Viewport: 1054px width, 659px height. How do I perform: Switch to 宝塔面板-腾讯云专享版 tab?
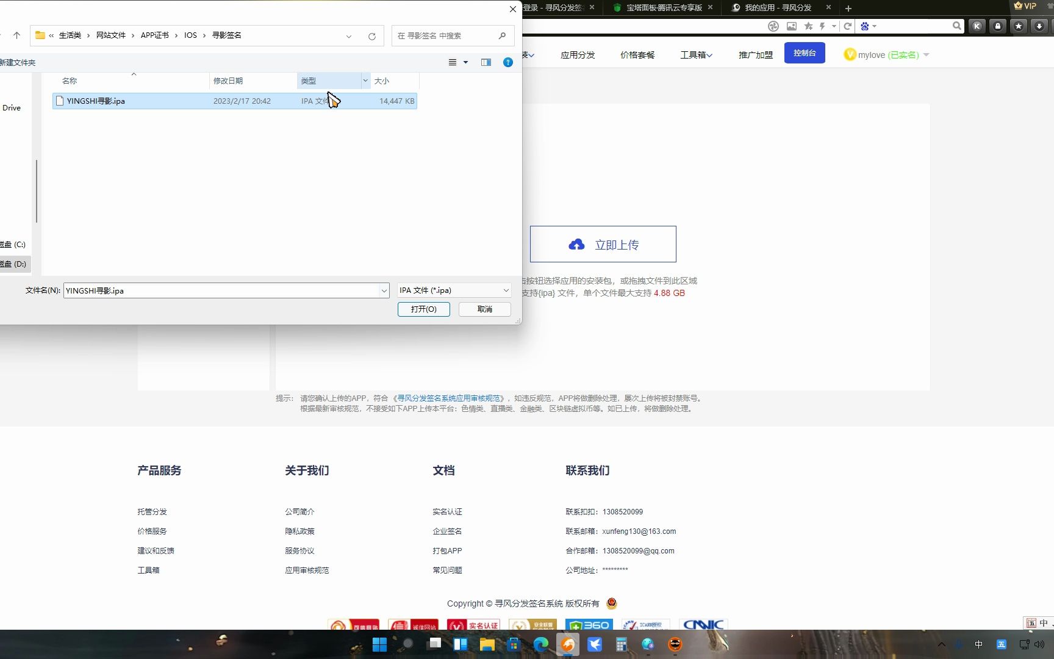(664, 8)
